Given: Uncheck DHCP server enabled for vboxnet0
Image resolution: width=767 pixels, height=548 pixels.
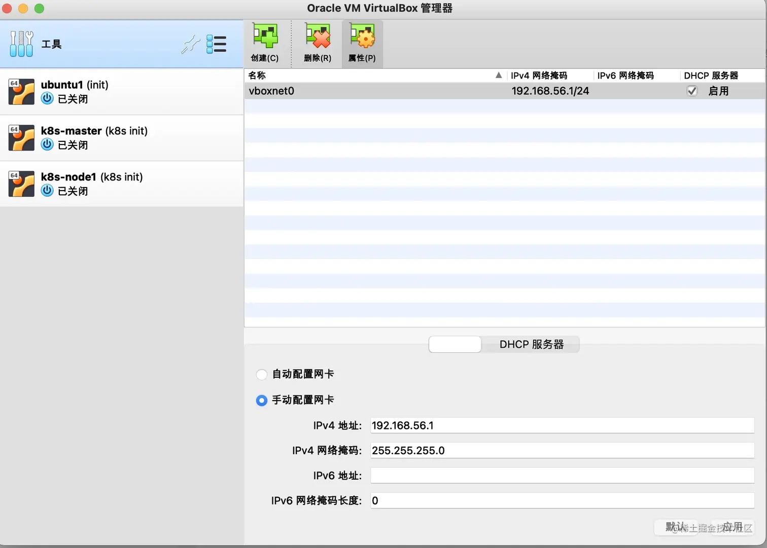Looking at the screenshot, I should click(692, 91).
